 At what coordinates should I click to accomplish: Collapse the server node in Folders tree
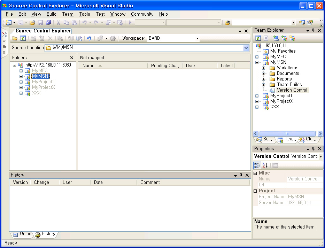pyautogui.click(x=14, y=65)
